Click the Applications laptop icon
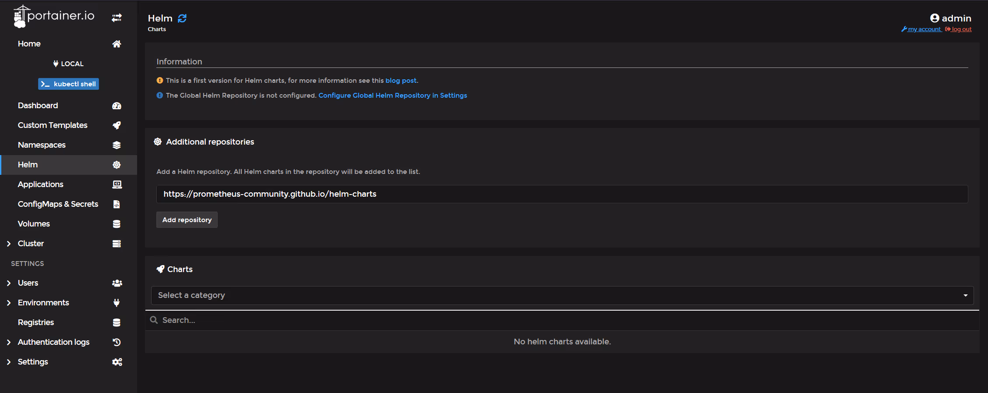Screen dimensions: 988x393 tap(117, 184)
